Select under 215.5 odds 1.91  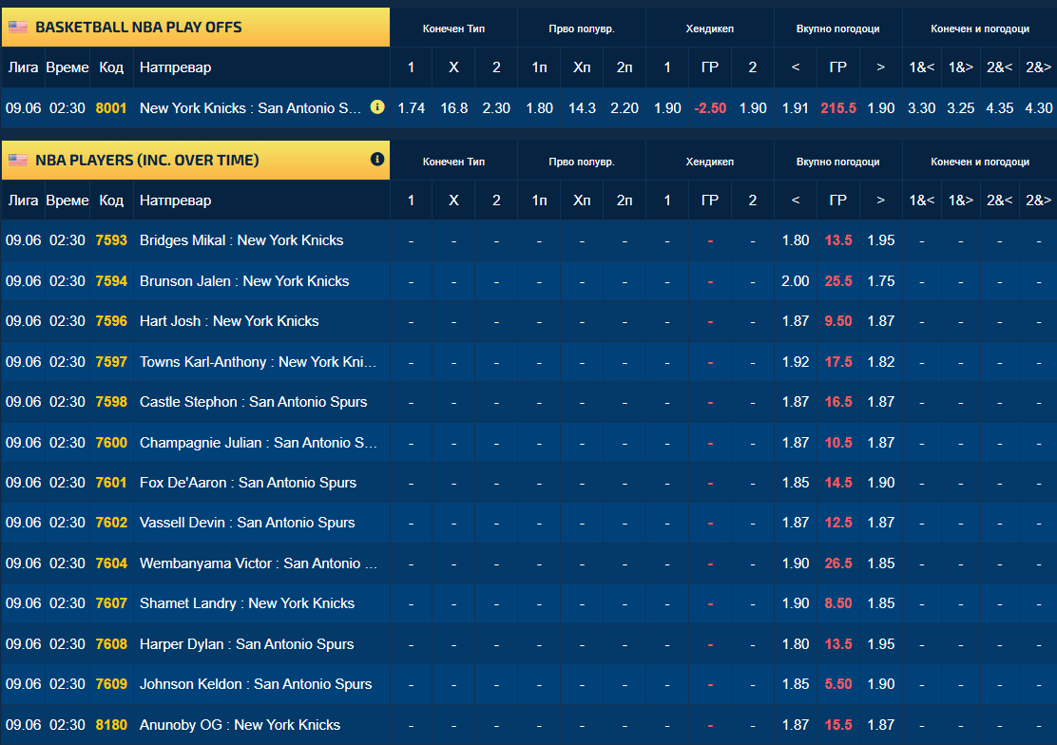pyautogui.click(x=796, y=108)
